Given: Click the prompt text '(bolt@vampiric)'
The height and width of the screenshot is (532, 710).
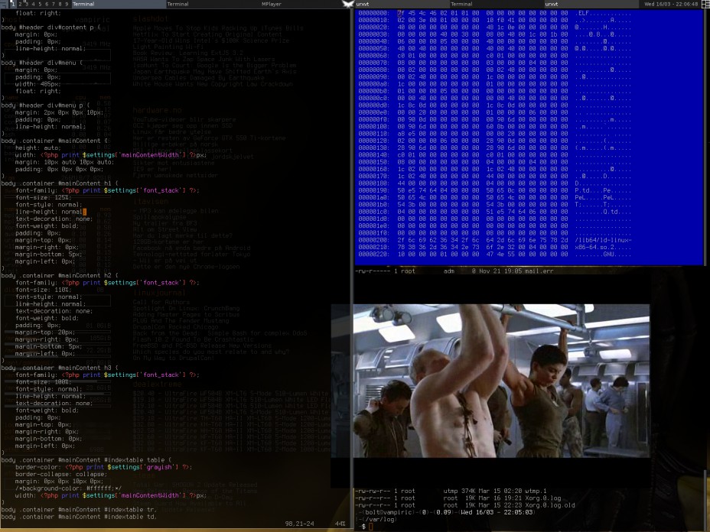Looking at the screenshot, I should coord(389,513).
